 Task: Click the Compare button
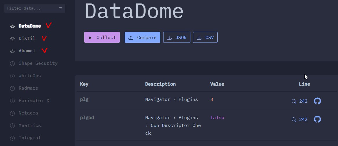click(142, 38)
